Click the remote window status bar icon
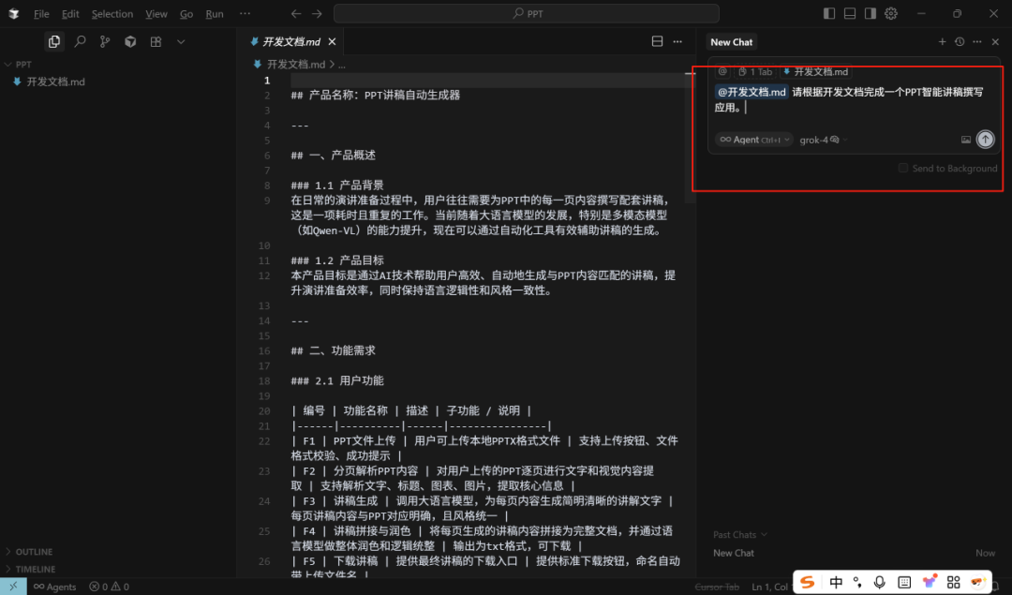Screen dimensions: 1012x595 (13, 587)
